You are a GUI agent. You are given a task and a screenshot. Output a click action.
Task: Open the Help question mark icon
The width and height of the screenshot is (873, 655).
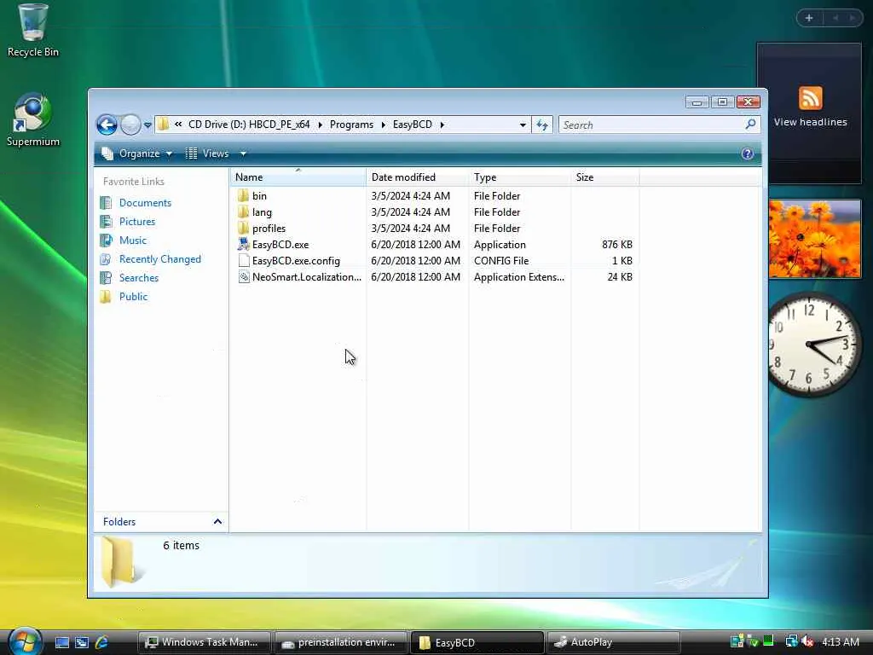(x=747, y=154)
